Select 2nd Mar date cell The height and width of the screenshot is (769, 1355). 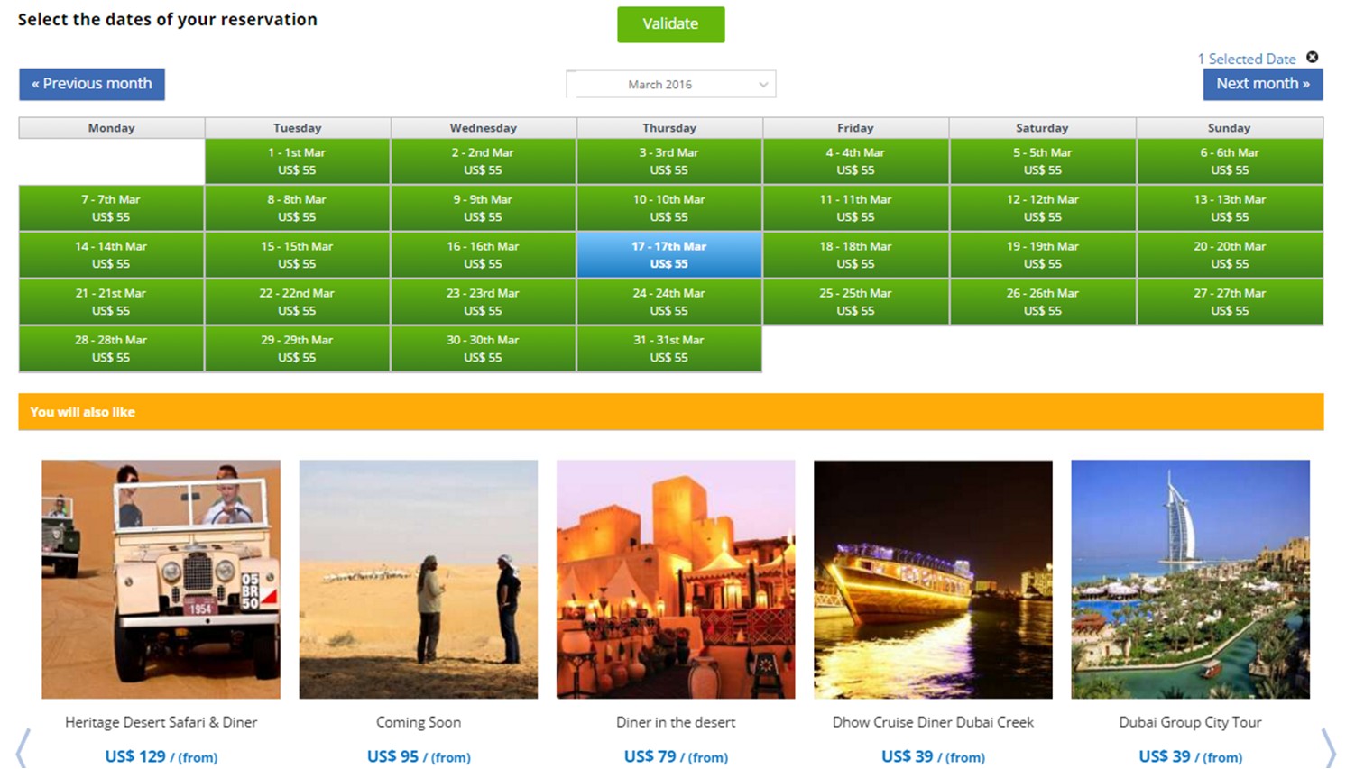483,161
